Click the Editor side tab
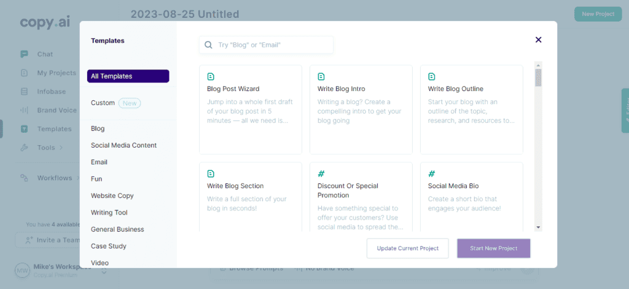 tap(625, 111)
